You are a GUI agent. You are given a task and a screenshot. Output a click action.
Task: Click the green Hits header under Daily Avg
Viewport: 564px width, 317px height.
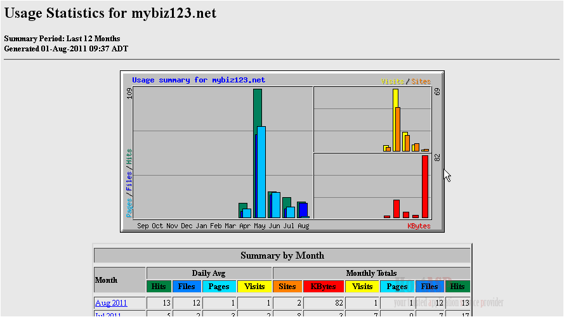pyautogui.click(x=159, y=287)
